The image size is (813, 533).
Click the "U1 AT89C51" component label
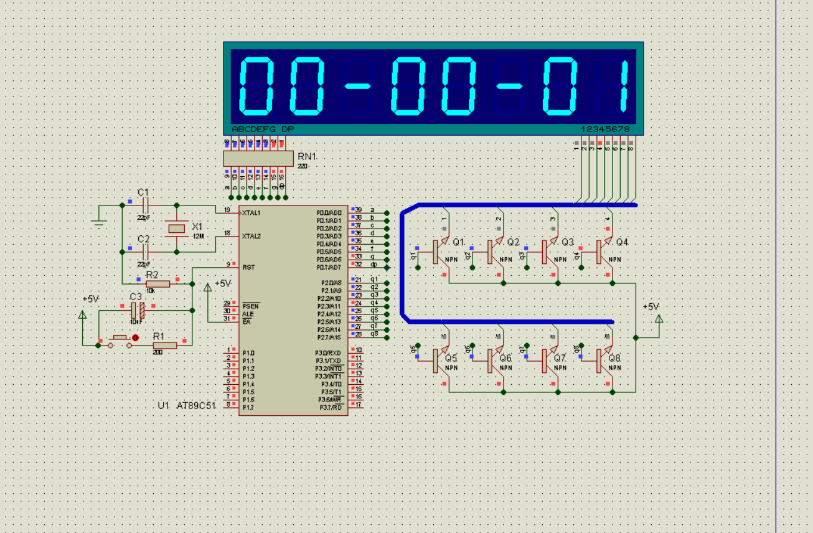[187, 405]
